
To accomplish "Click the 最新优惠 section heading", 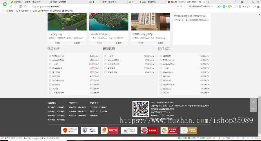I will pos(109,49).
